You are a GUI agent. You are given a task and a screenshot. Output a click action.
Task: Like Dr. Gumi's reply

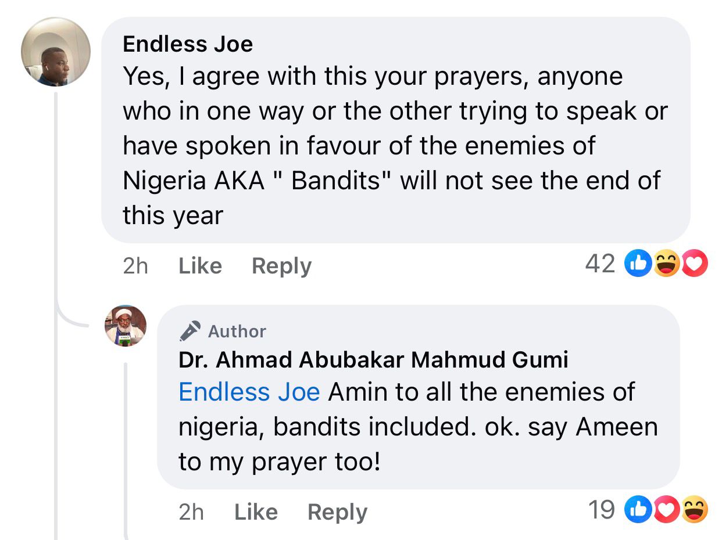[256, 512]
